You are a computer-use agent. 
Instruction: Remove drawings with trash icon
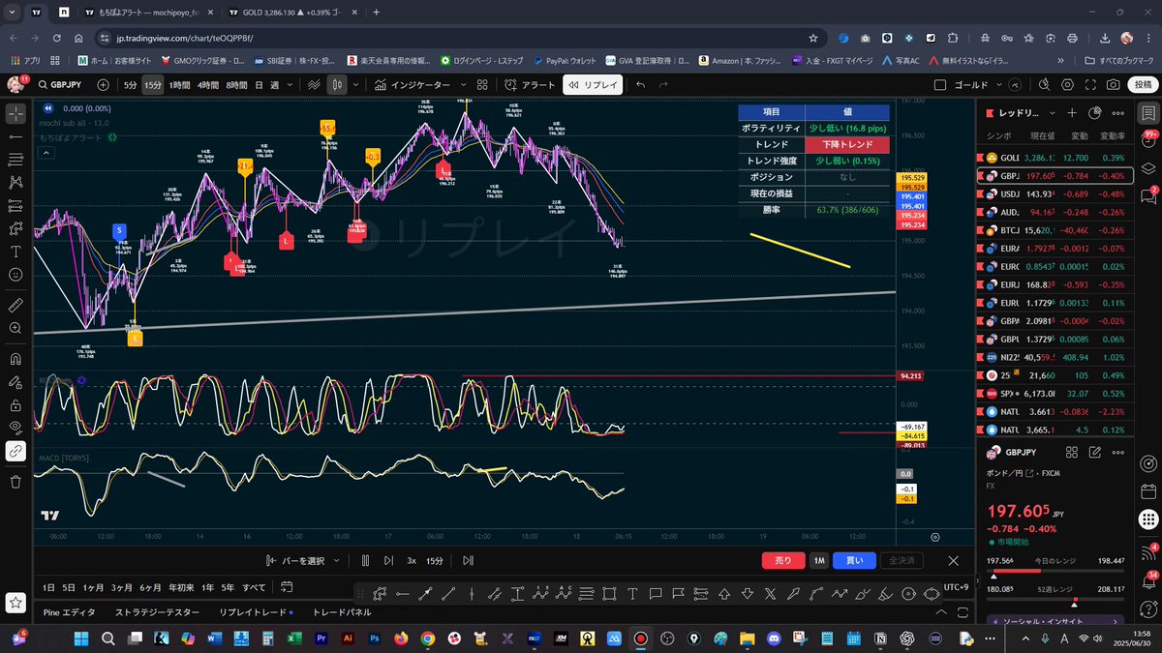coord(15,481)
